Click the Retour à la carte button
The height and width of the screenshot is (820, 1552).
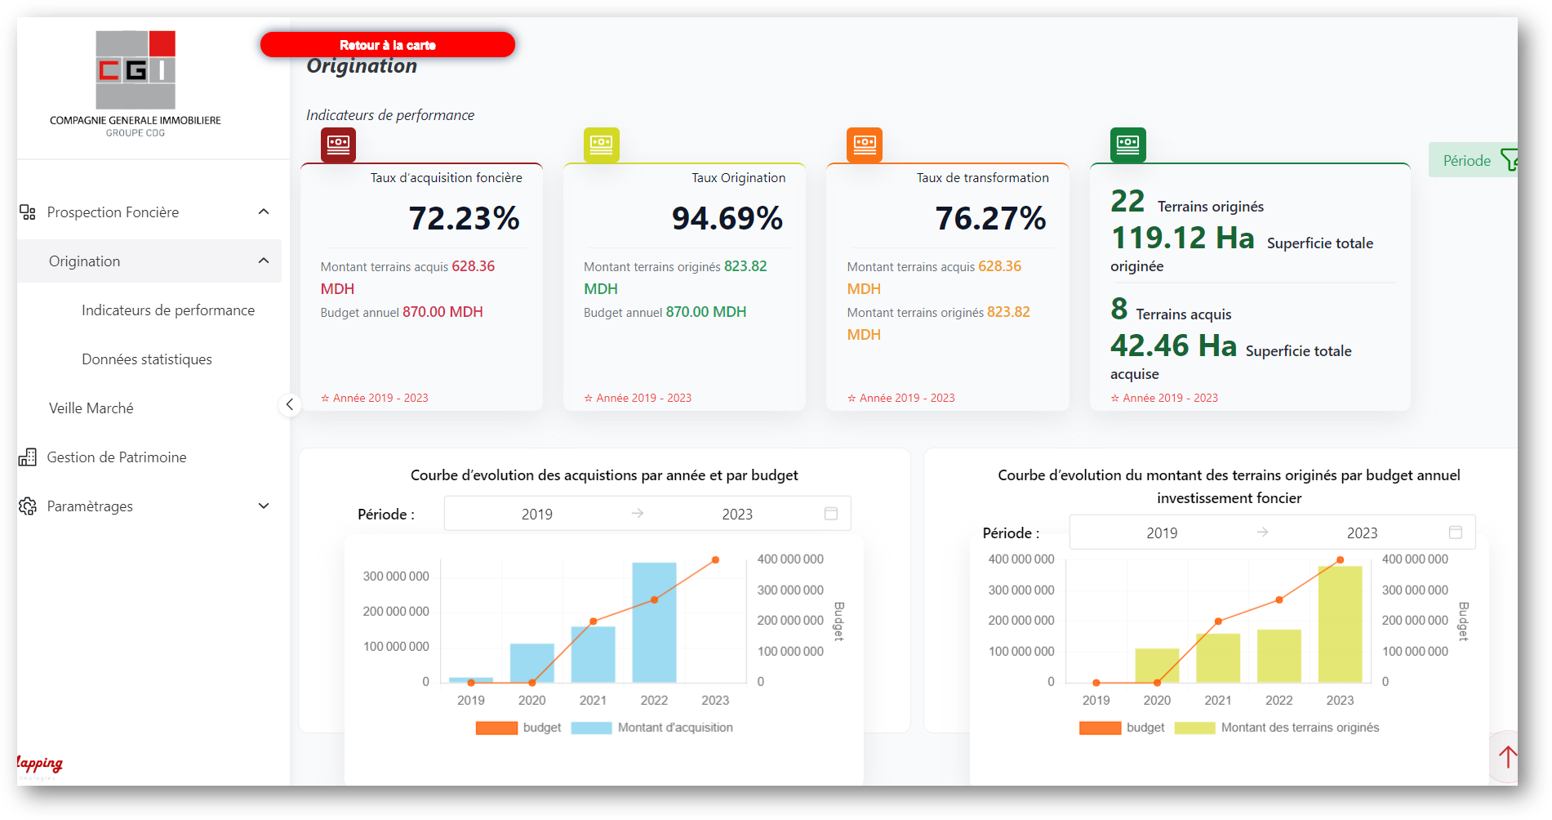tap(388, 45)
